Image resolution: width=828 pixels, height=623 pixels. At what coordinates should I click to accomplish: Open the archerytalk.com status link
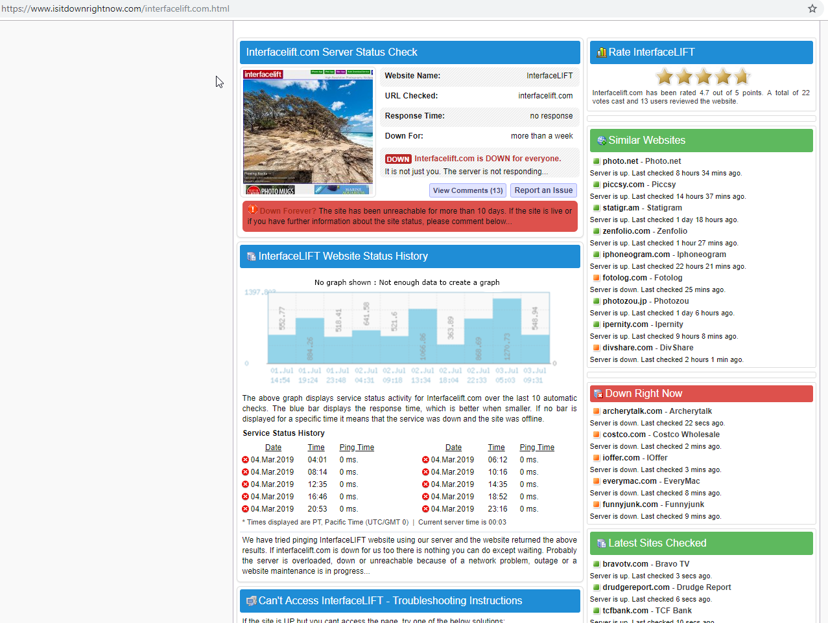click(x=632, y=411)
